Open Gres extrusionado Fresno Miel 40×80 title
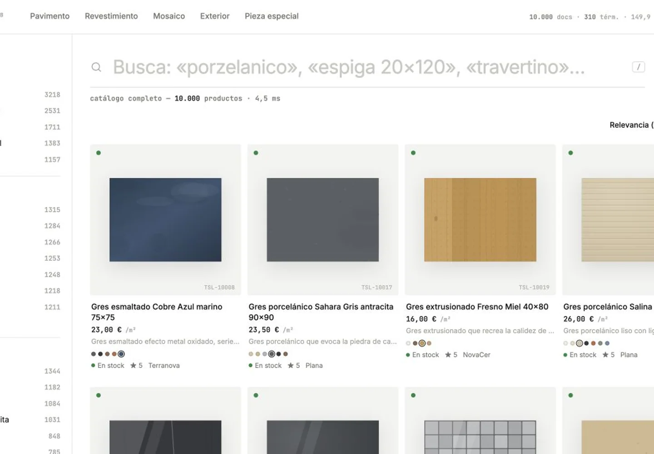 click(x=477, y=307)
